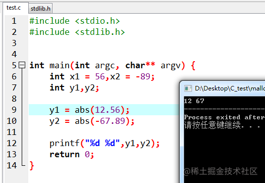
Task: Click argc parameter in main signature
Action: pos(105,66)
